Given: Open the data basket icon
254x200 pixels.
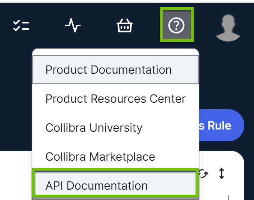Looking at the screenshot, I should click(x=125, y=25).
